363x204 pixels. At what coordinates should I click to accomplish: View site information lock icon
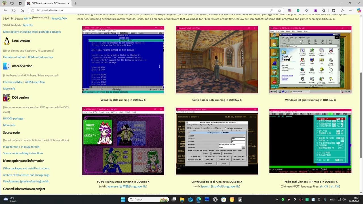tap(33, 10)
